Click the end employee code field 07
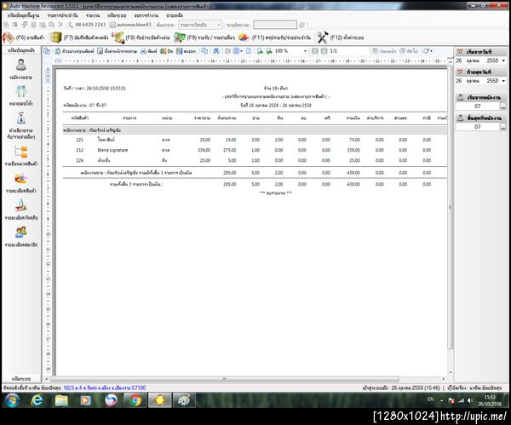 478,127
